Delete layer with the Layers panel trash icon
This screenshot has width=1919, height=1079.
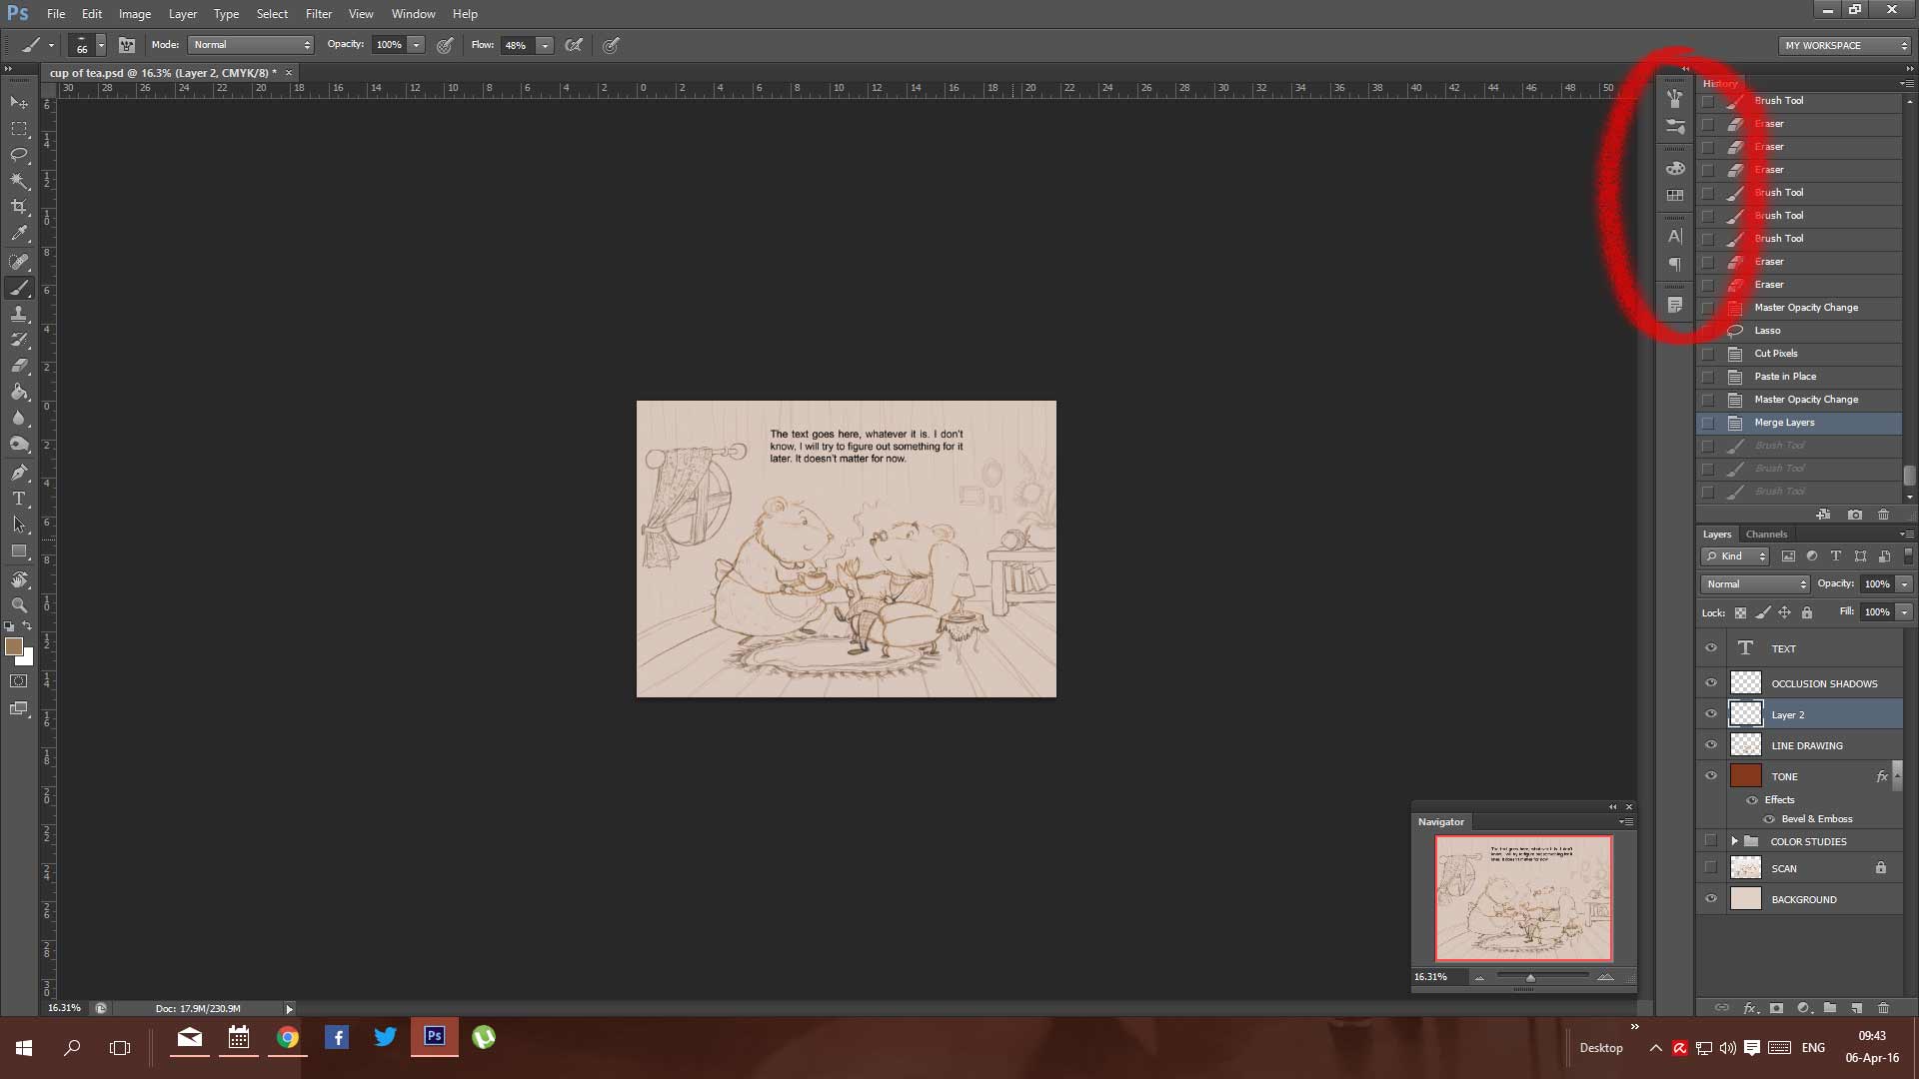(x=1883, y=1008)
